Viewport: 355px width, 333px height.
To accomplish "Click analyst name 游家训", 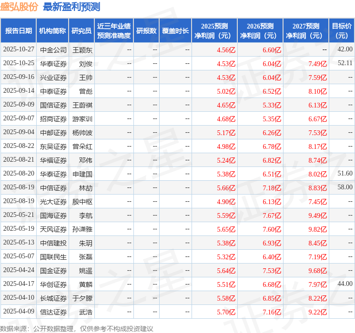I will pyautogui.click(x=82, y=119).
